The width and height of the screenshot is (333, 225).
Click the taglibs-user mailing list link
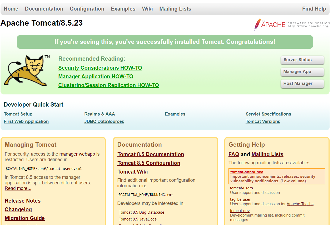click(240, 199)
